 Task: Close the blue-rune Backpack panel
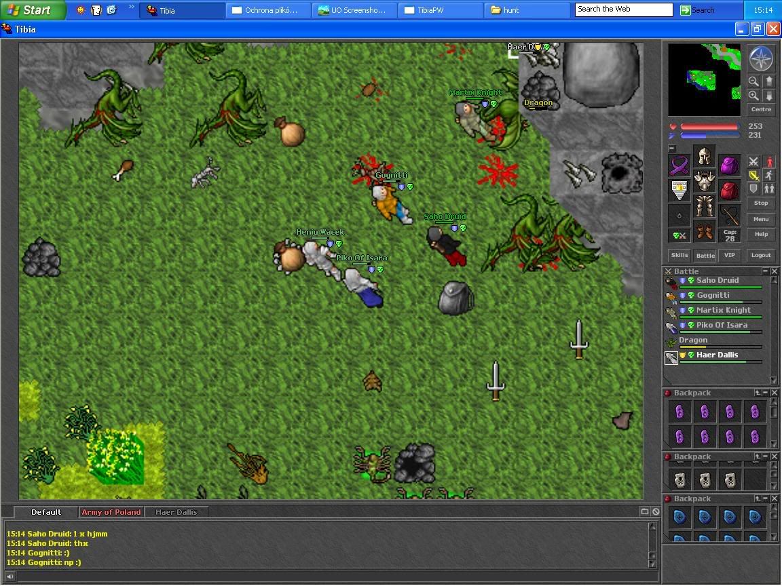coord(774,499)
